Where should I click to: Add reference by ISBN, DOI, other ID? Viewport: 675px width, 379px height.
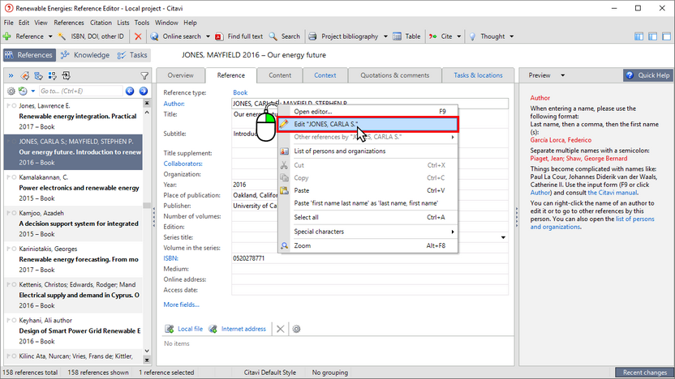(x=91, y=36)
